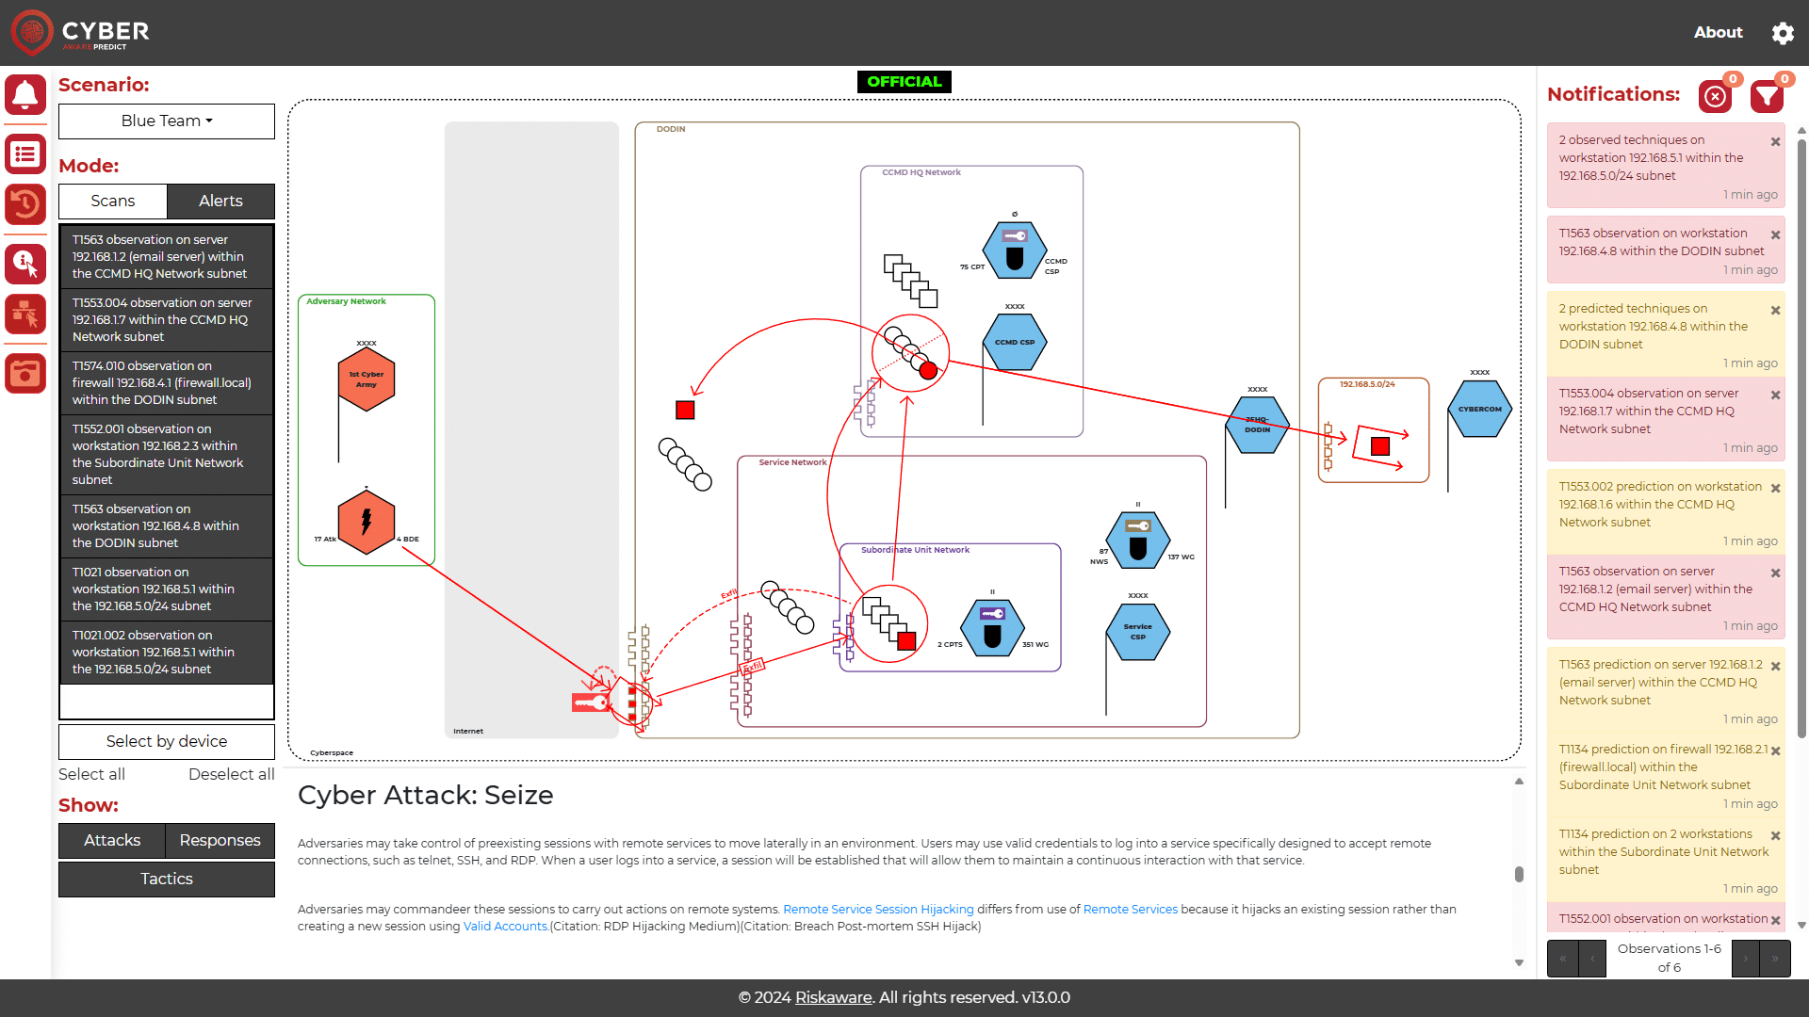Image resolution: width=1809 pixels, height=1017 pixels.
Task: Select the 17 Atk lightning hexagon
Action: coord(367,523)
